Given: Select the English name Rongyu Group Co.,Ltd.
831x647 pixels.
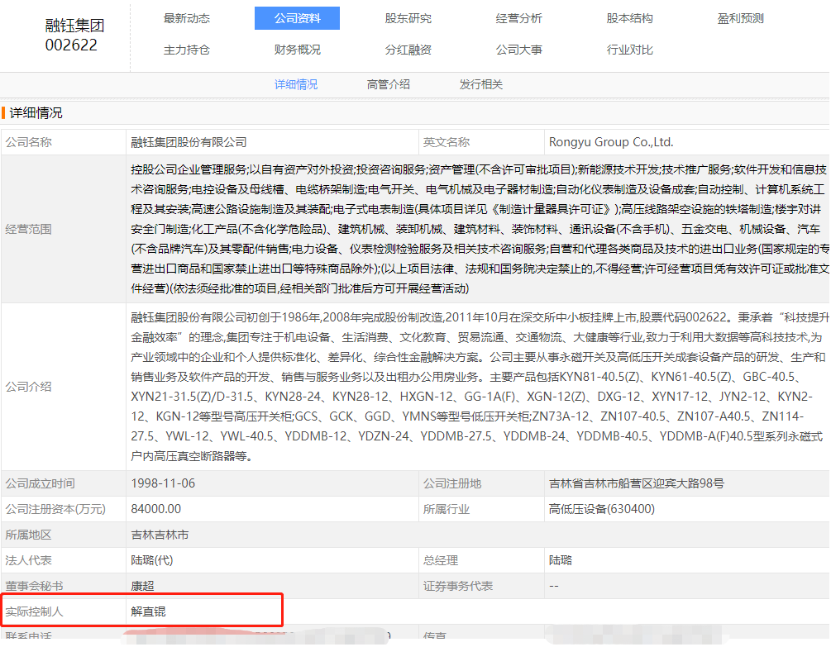Looking at the screenshot, I should [x=611, y=142].
